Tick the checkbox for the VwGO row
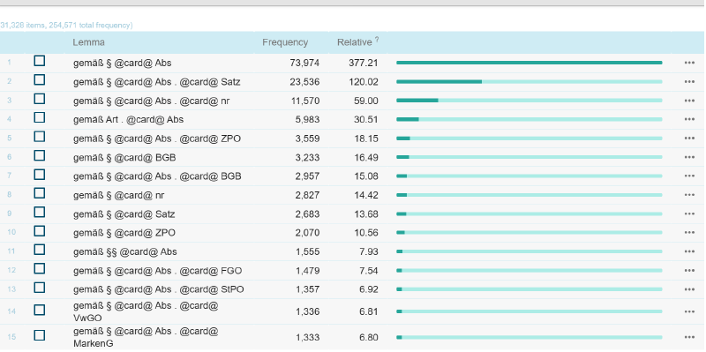The height and width of the screenshot is (352, 706). (40, 310)
